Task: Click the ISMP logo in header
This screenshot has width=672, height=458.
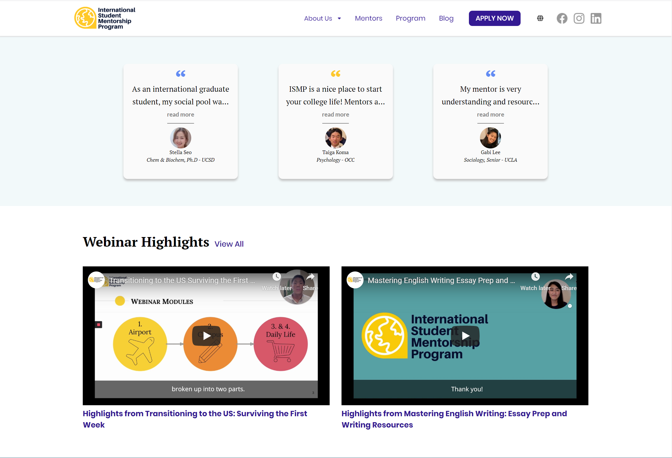Action: point(105,18)
